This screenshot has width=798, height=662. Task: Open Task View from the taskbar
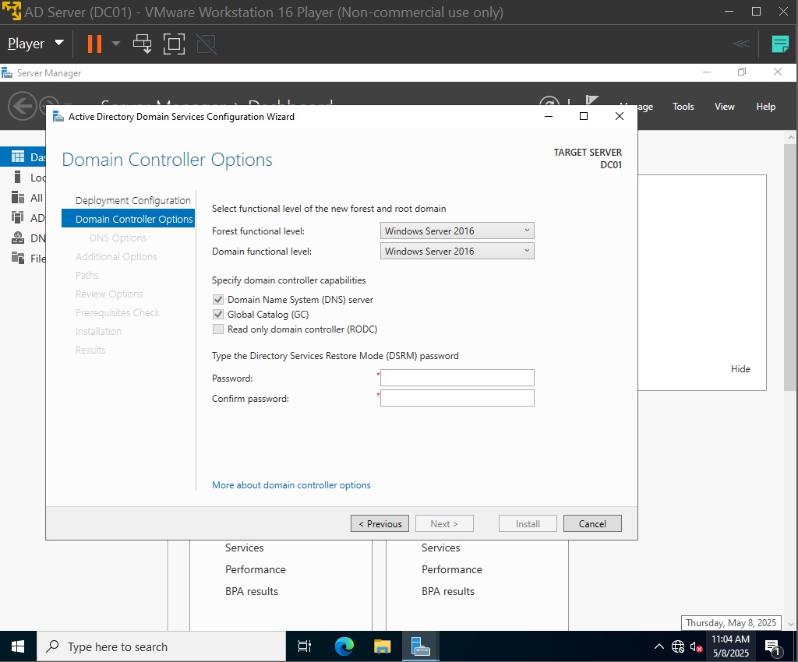point(305,646)
